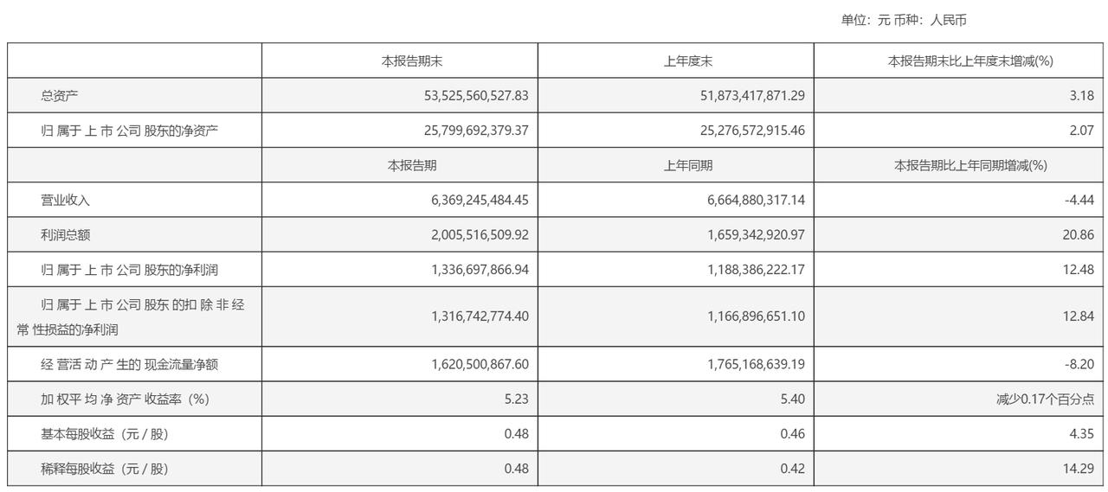Select the 本报告期末 column header
The width and height of the screenshot is (1108, 492).
pos(400,61)
